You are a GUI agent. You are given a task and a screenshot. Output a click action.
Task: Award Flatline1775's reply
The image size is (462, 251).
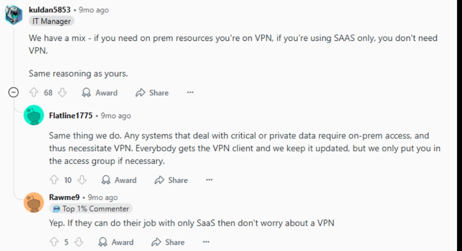click(119, 180)
